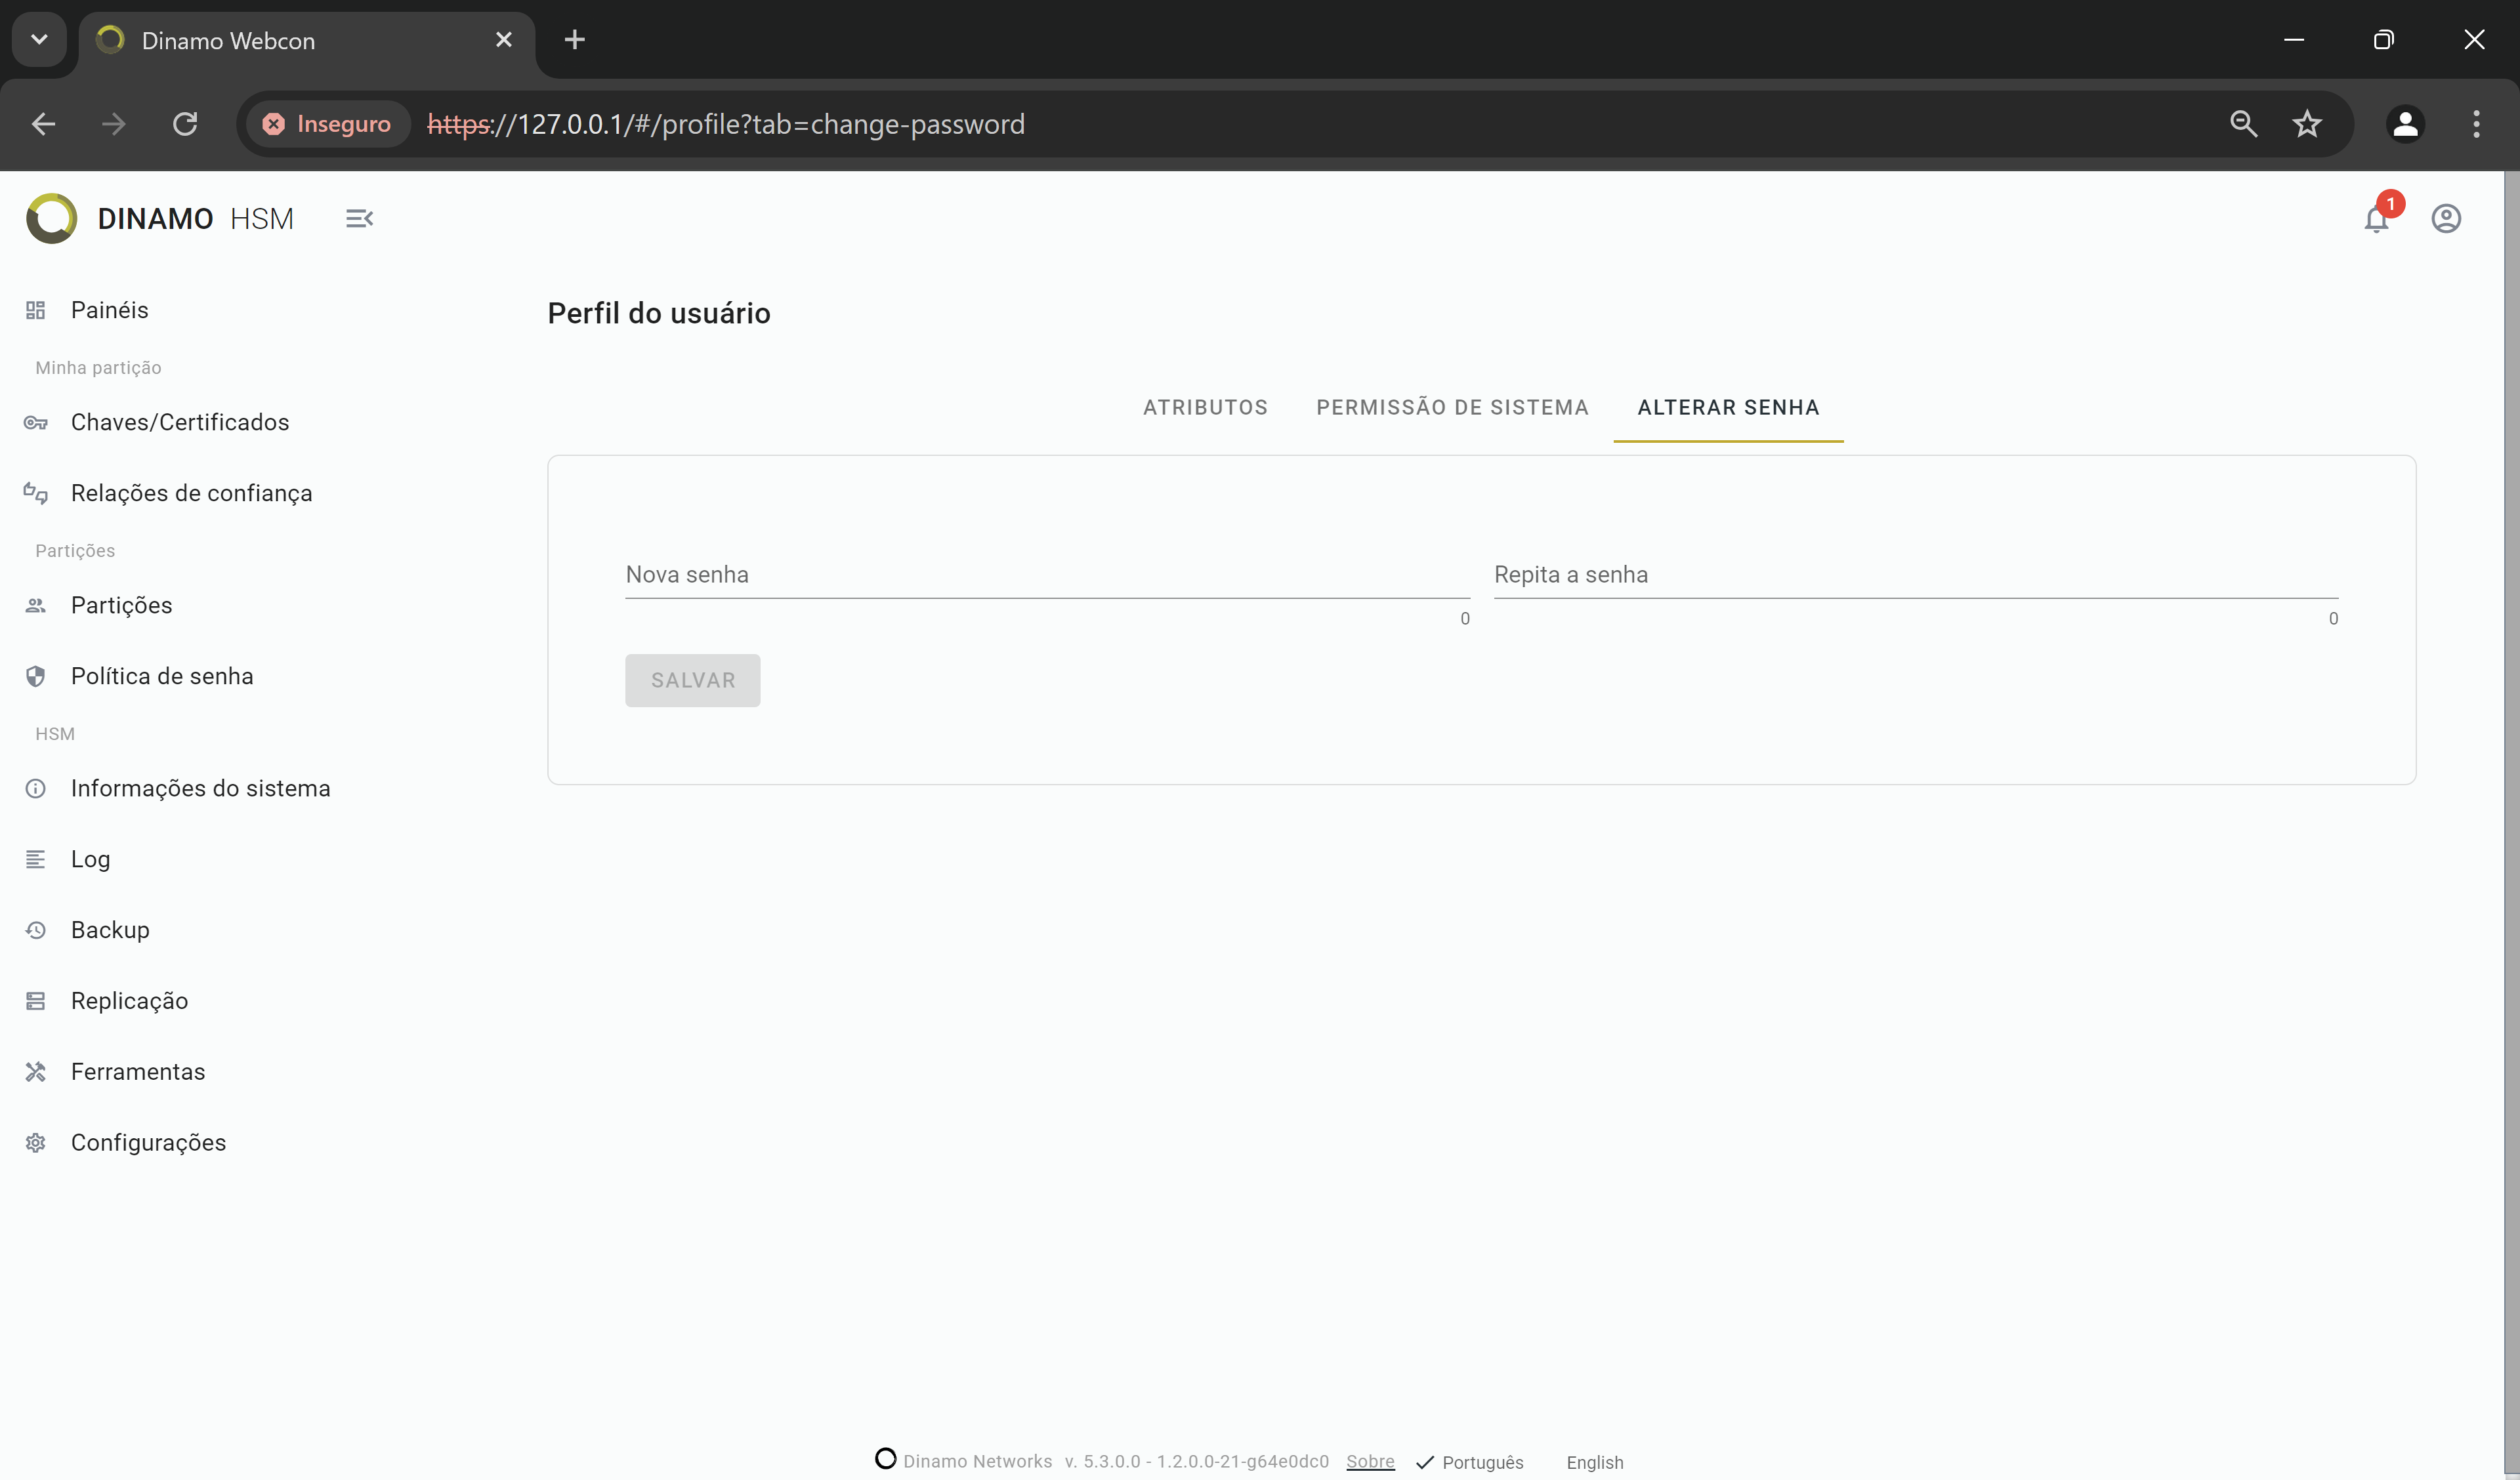This screenshot has height=1480, width=2520.
Task: Open the user account icon
Action: click(x=2446, y=218)
